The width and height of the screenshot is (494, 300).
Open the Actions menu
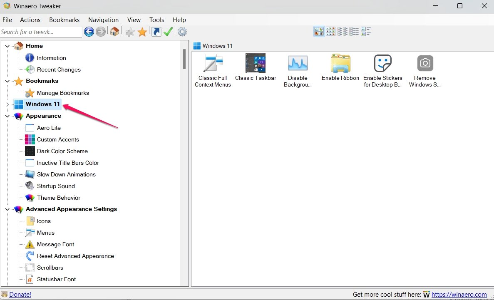coord(30,20)
